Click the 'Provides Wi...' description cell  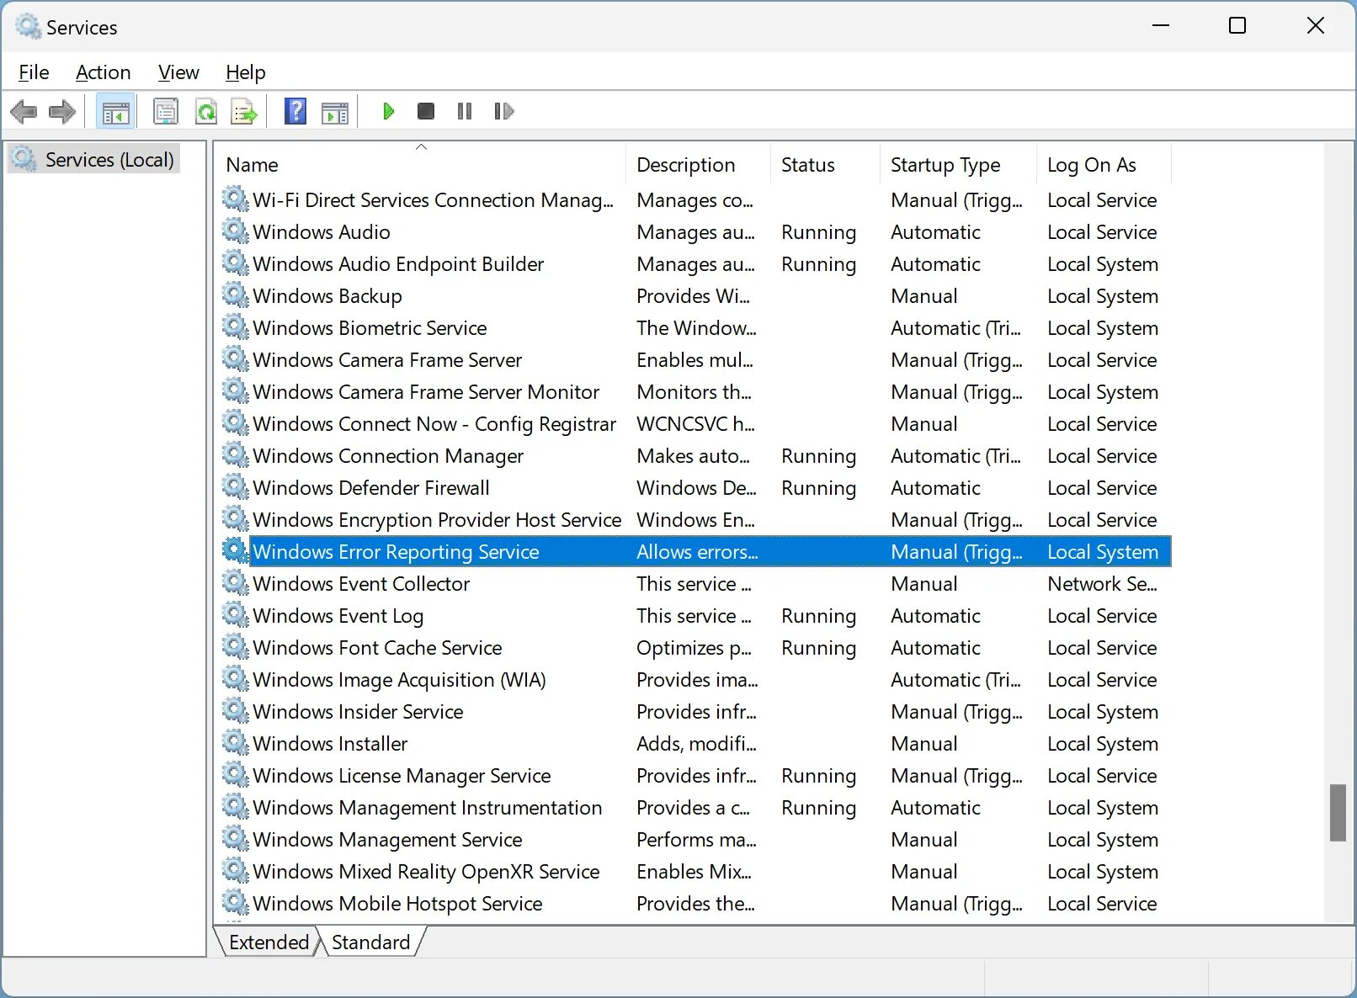pos(693,295)
